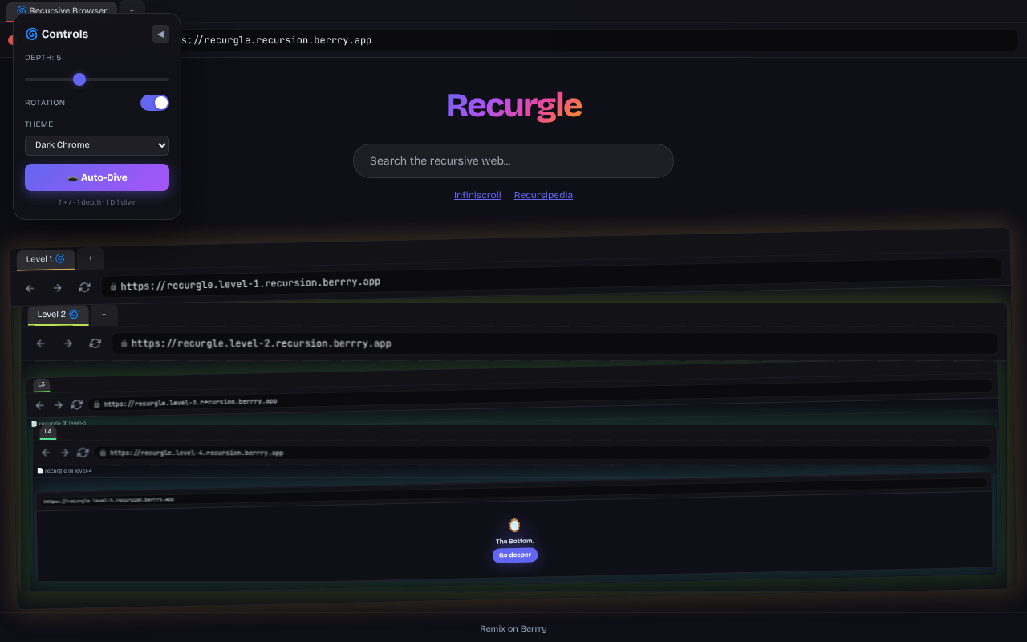Screen dimensions: 1027x642
Task: Click the lock icon in L4 address bar
Action: click(x=103, y=453)
